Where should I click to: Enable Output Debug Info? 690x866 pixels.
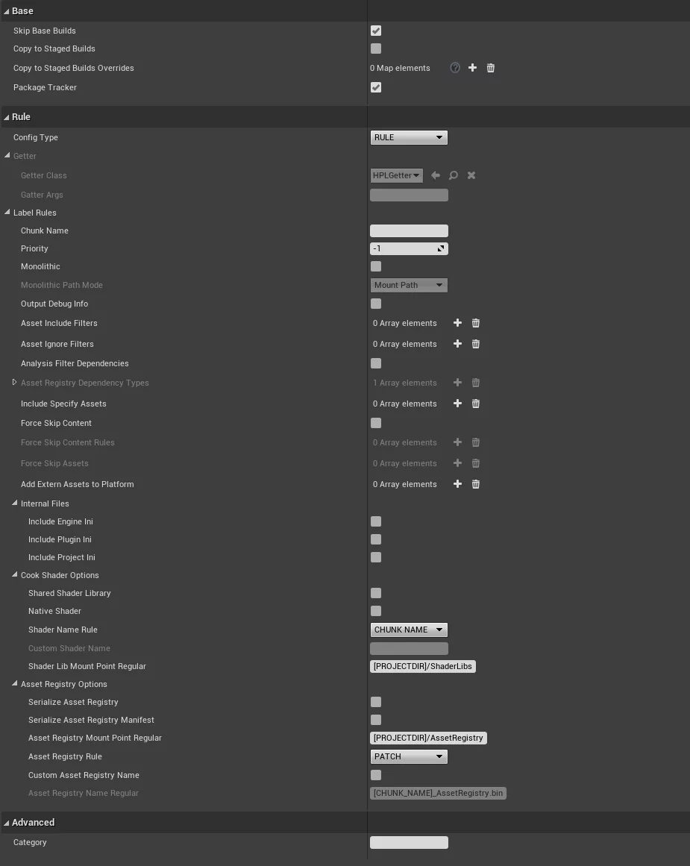coord(376,303)
